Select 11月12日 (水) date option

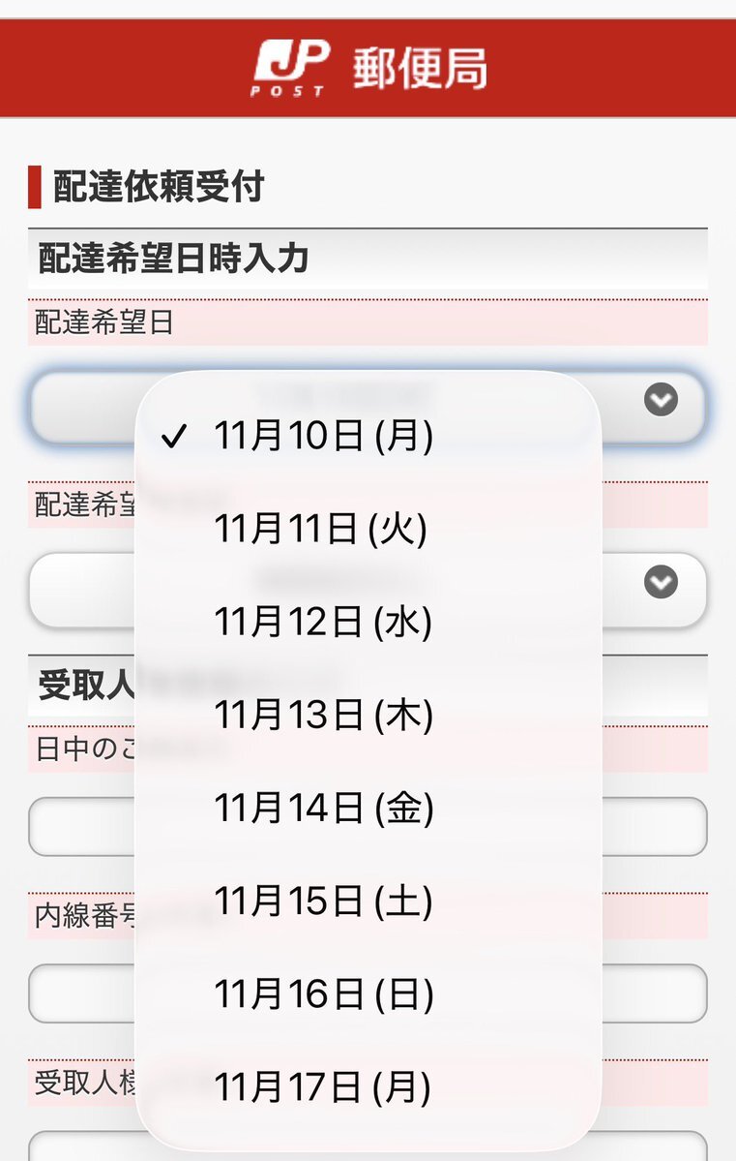[323, 623]
